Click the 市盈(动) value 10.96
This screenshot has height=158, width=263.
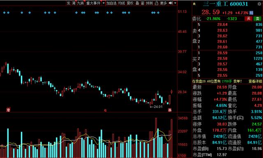(256, 149)
